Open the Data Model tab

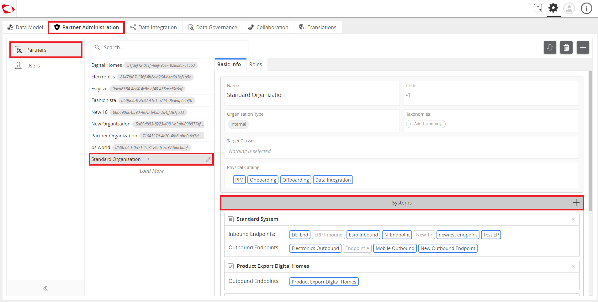(x=25, y=27)
